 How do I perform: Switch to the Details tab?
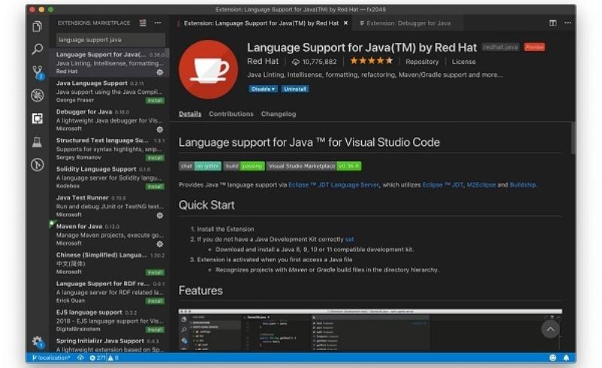coord(190,114)
